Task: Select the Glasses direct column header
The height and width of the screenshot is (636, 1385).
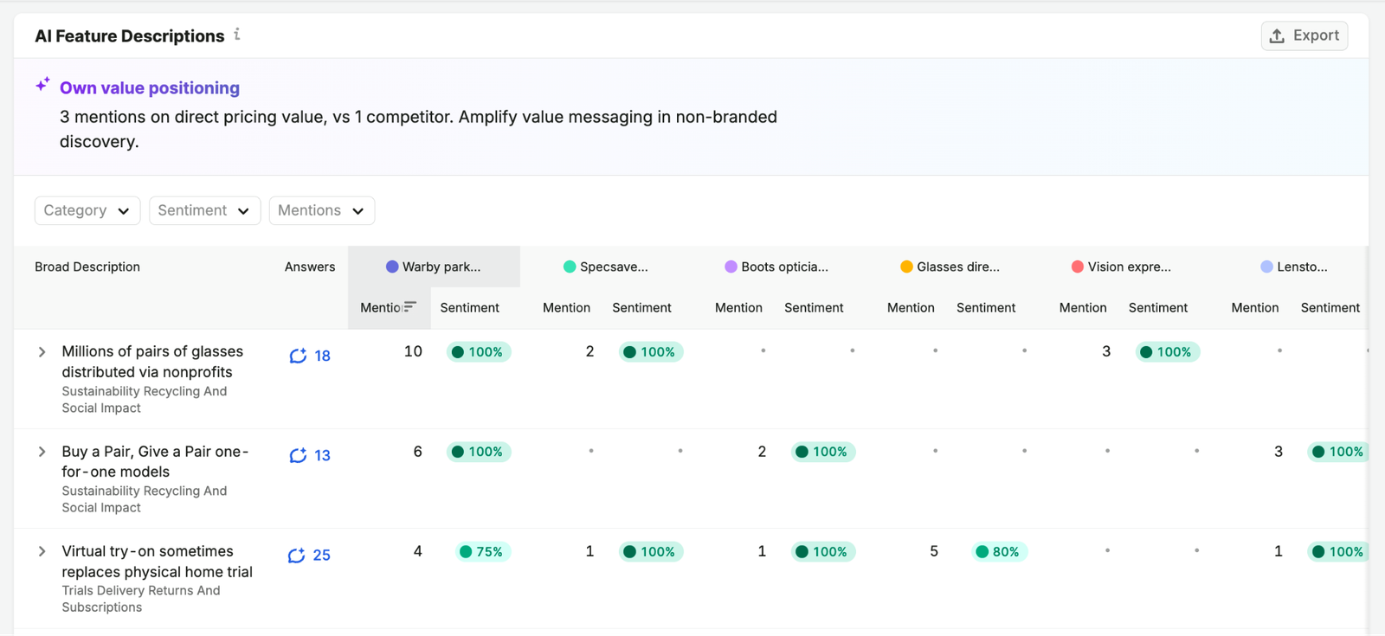Action: [x=950, y=267]
